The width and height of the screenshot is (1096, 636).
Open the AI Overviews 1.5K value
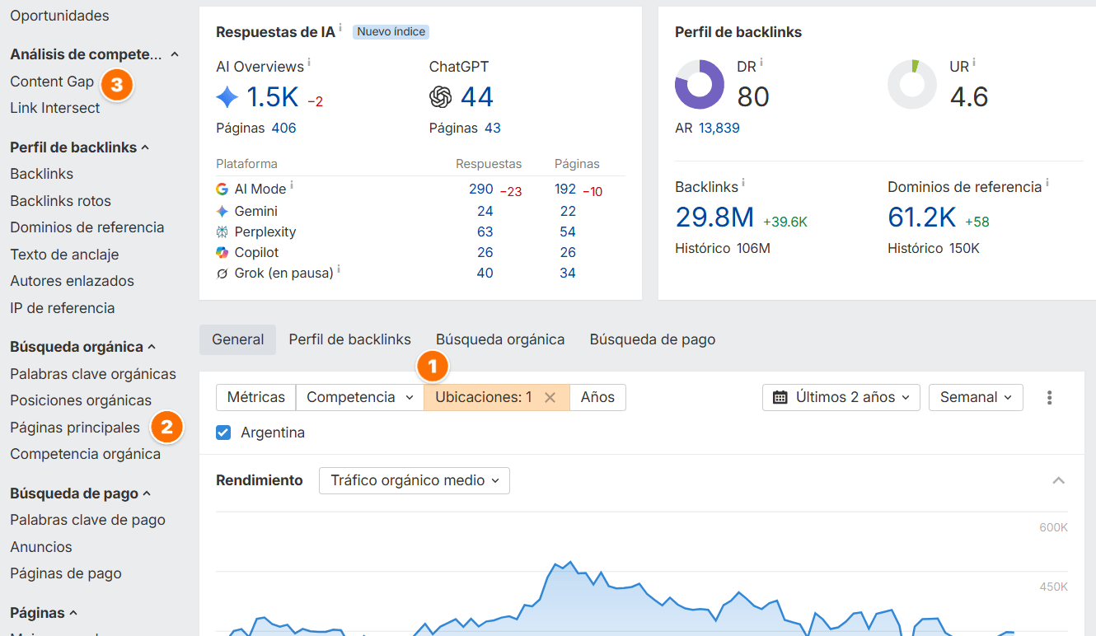(x=273, y=97)
